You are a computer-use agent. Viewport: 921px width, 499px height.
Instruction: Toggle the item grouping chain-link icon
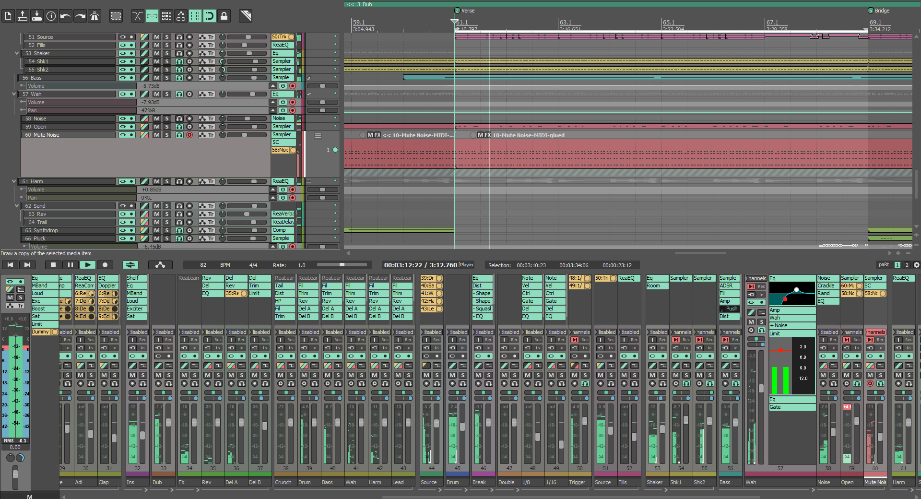pos(152,16)
